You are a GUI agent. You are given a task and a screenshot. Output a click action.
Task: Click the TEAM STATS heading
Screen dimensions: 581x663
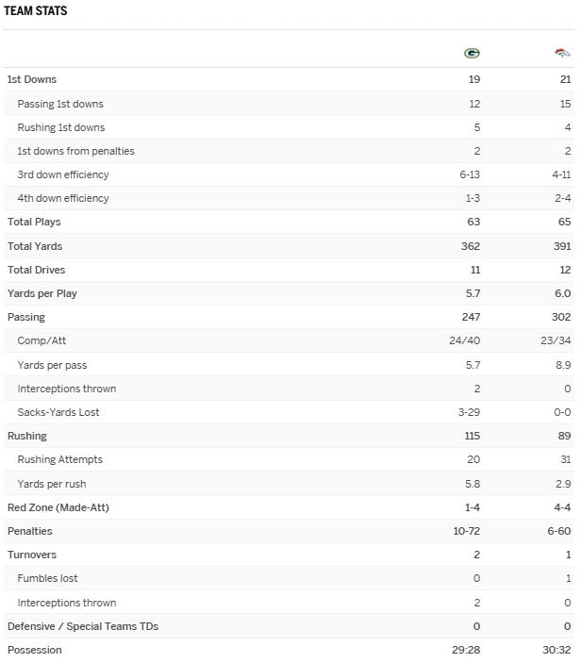(35, 10)
